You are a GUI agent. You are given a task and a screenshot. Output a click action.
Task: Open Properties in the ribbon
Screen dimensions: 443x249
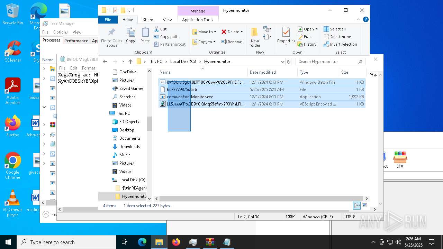point(286,37)
